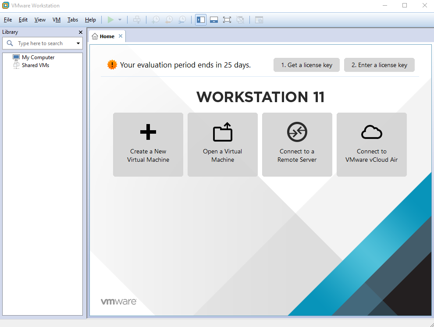The height and width of the screenshot is (327, 434).
Task: Toggle the Show Library sidebar icon
Action: pyautogui.click(x=201, y=20)
